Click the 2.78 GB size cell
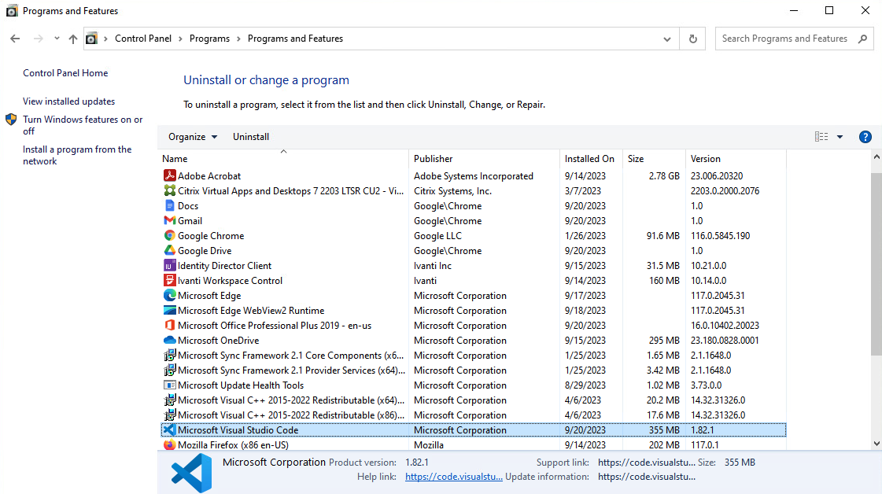Screen dimensions: 882x494 [664, 176]
